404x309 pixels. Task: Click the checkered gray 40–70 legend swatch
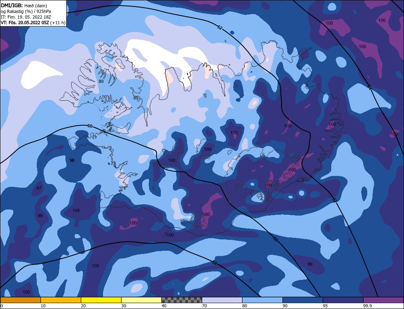pyautogui.click(x=182, y=300)
